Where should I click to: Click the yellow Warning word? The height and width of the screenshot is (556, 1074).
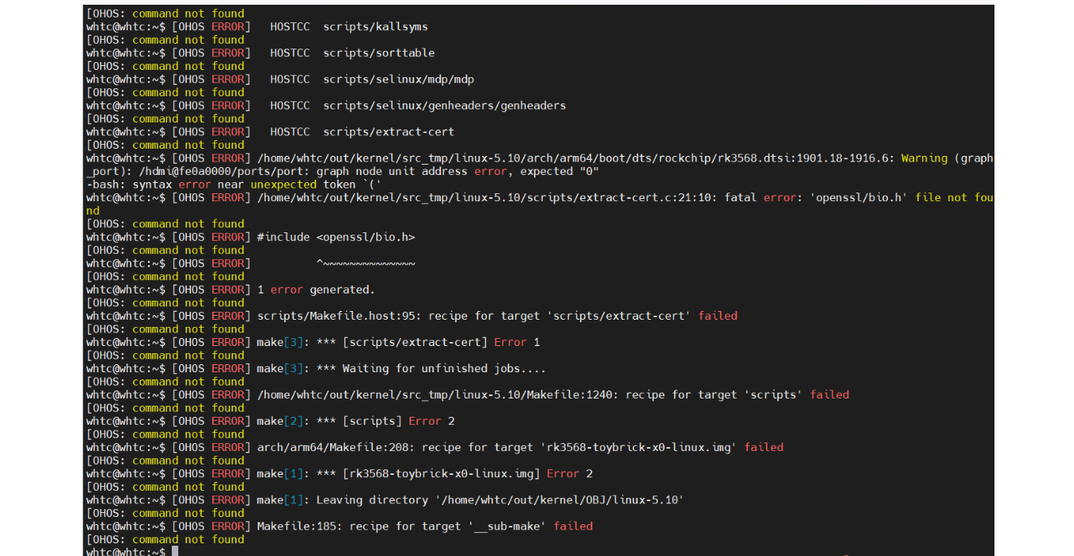click(924, 158)
